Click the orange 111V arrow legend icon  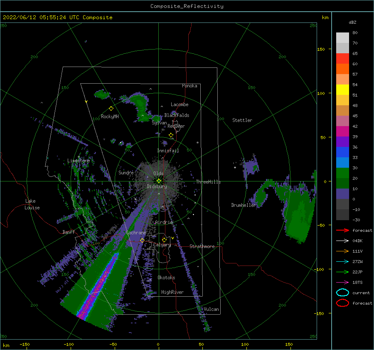(342, 251)
